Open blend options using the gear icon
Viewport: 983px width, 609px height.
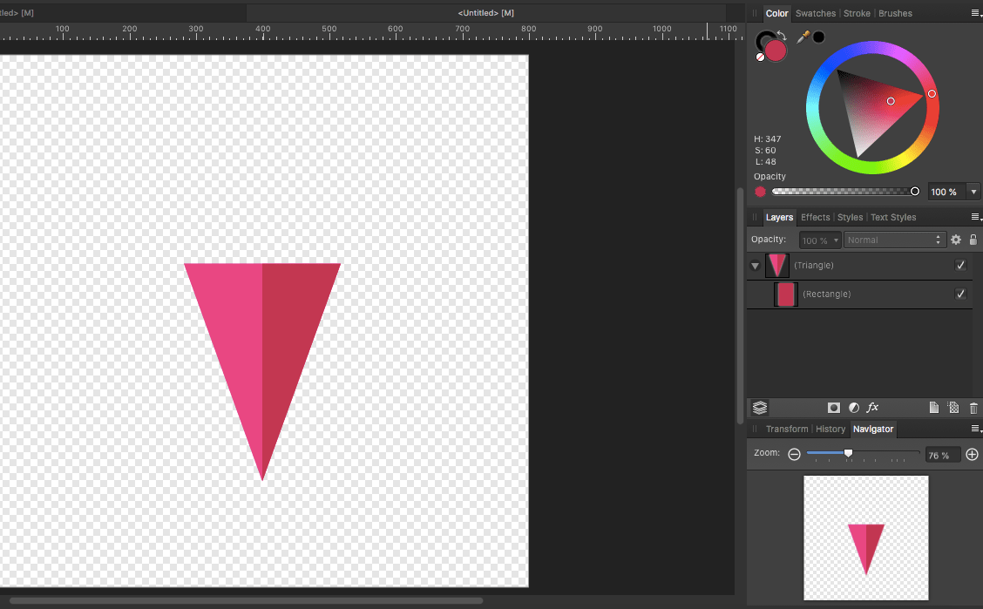click(x=956, y=240)
